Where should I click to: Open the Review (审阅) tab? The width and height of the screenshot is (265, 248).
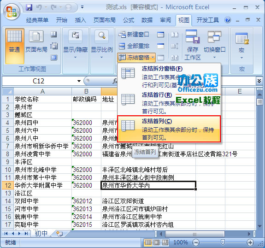click(x=165, y=20)
